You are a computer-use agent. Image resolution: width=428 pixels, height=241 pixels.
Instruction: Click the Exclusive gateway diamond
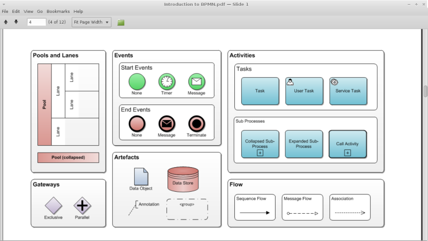[x=53, y=206]
